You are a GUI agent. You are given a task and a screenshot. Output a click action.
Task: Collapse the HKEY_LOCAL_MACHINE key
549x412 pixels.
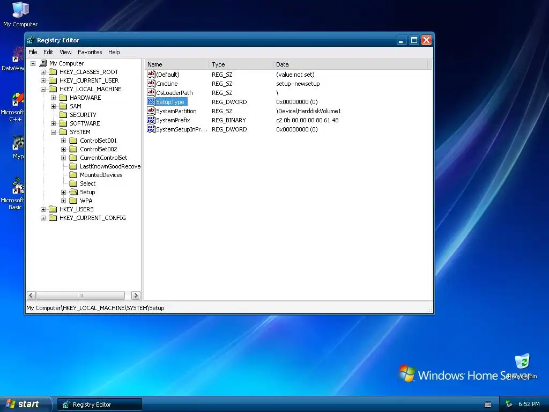point(43,90)
